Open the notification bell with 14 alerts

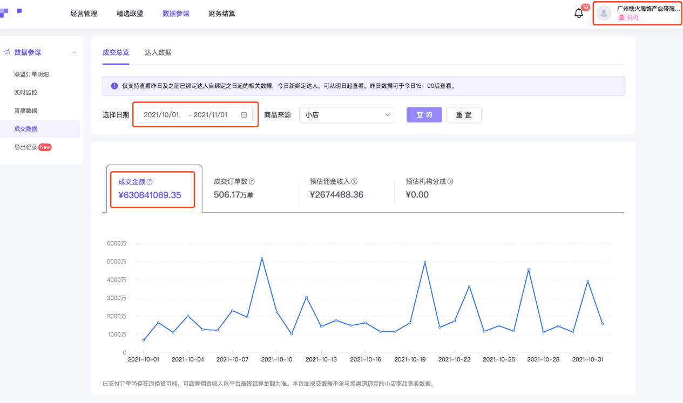coord(579,13)
